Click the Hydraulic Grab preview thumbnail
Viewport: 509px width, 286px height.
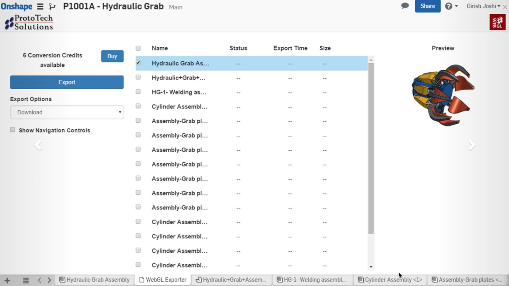pos(443,95)
